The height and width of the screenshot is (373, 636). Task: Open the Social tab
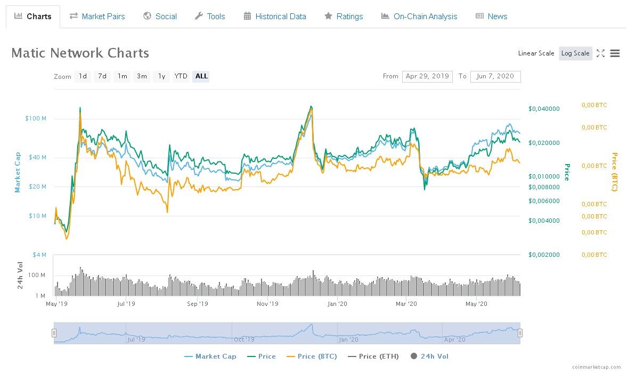pyautogui.click(x=160, y=17)
